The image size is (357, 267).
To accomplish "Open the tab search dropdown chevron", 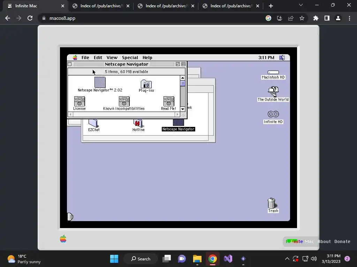I will click(301, 5).
